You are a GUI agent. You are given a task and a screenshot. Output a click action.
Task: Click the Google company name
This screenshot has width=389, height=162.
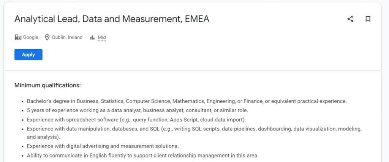click(31, 38)
